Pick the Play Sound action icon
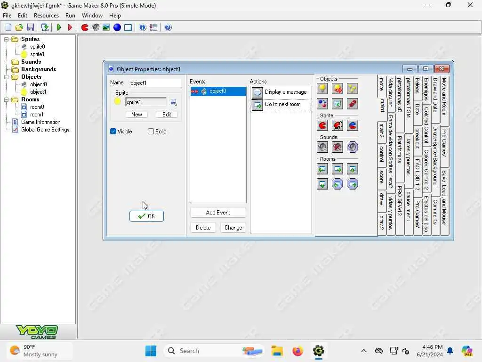 click(322, 147)
